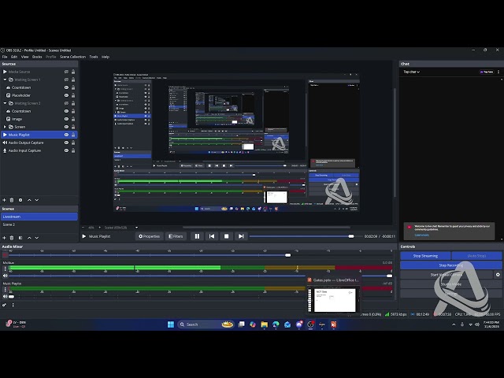Image resolution: width=504 pixels, height=378 pixels.
Task: Click the Stop Streaming button
Action: [425, 256]
